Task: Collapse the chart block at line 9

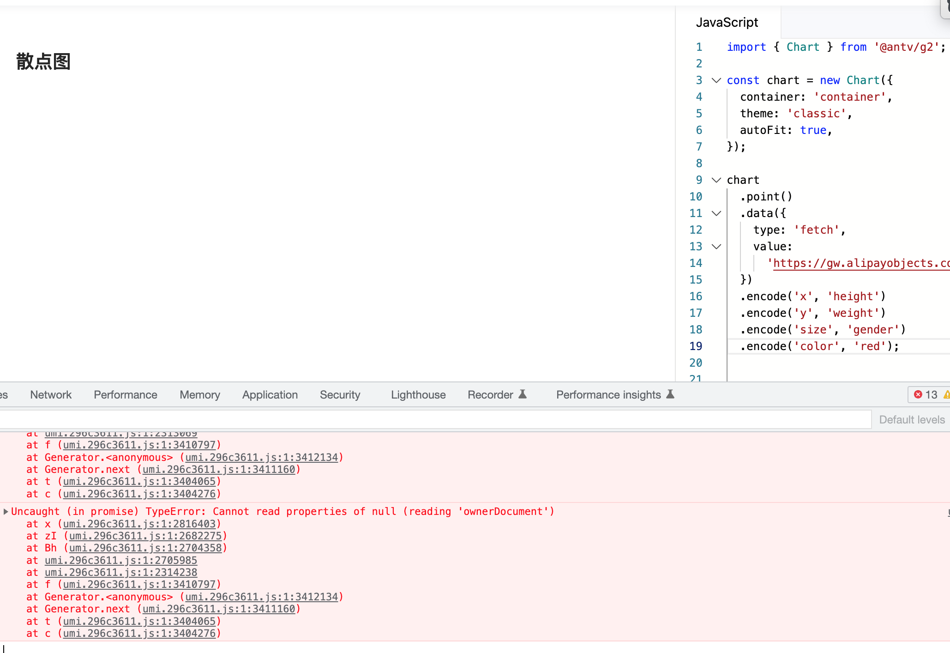Action: 716,180
